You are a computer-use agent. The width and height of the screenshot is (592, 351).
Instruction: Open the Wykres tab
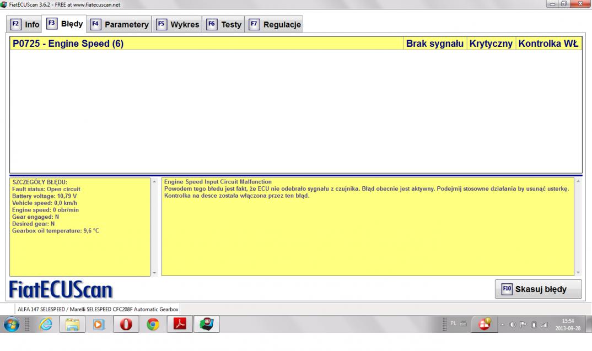pyautogui.click(x=177, y=25)
